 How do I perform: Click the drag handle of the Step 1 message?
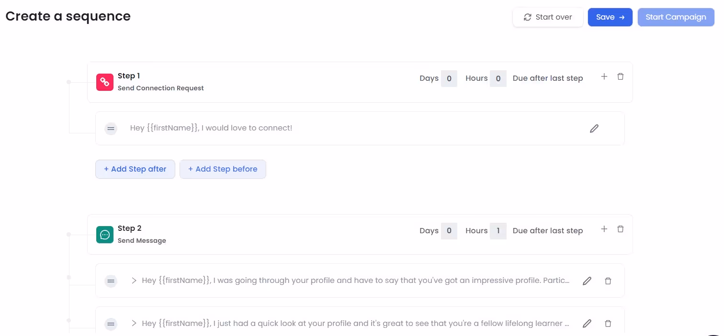111,128
